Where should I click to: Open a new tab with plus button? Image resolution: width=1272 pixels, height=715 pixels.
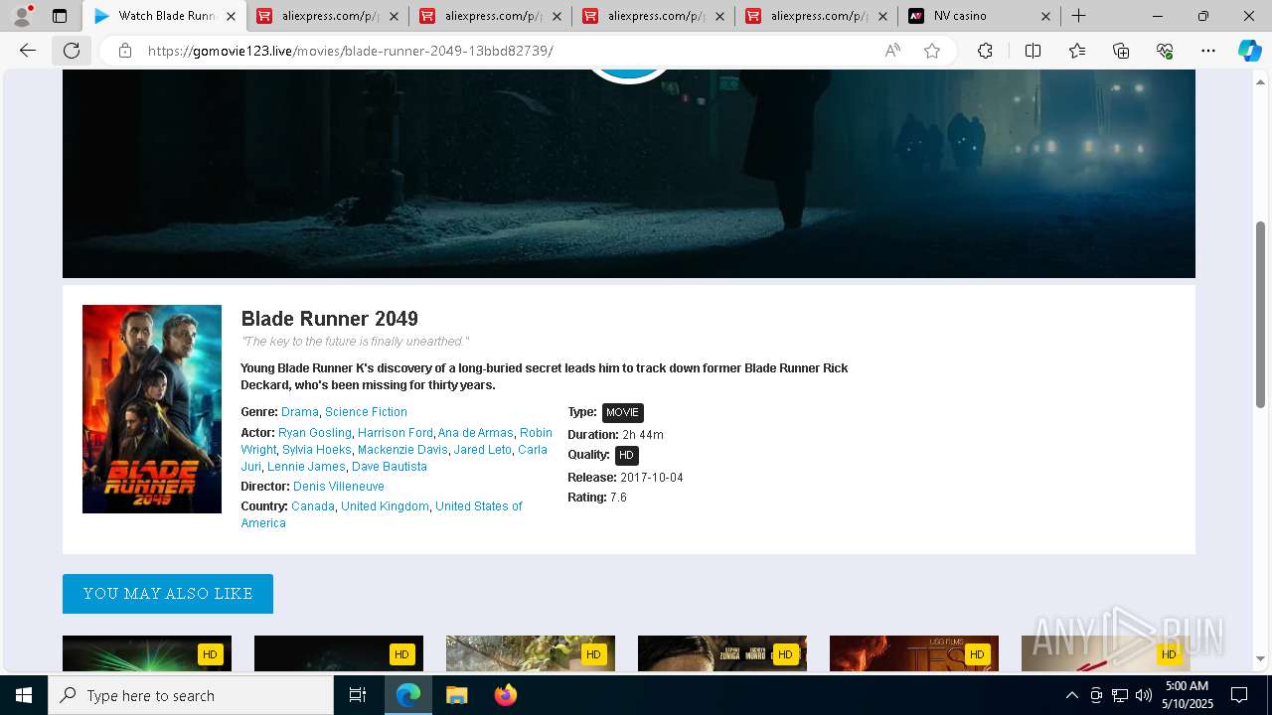pyautogui.click(x=1078, y=16)
